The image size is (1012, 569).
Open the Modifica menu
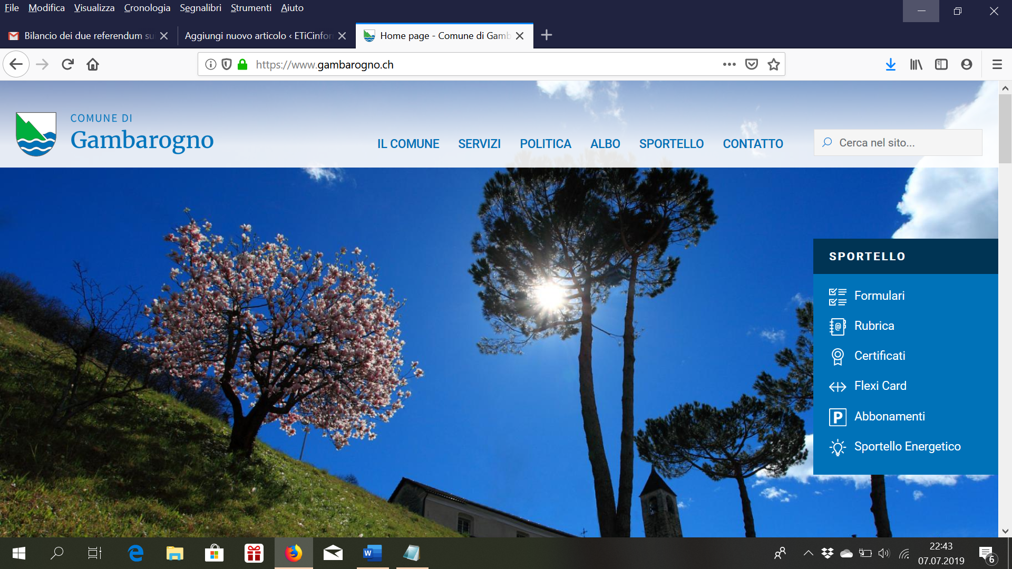point(46,8)
